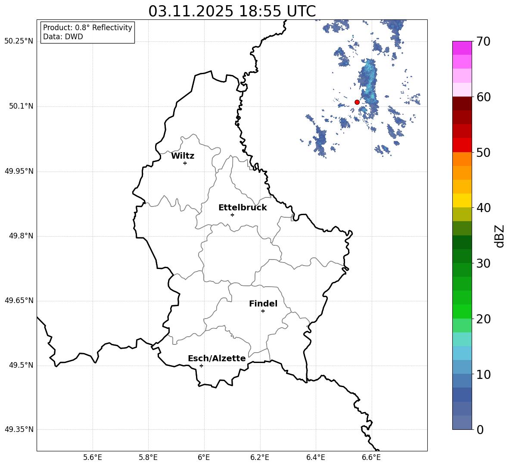Screen dimensions: 510x466
Task: Click the Findel label
Action: (x=263, y=303)
